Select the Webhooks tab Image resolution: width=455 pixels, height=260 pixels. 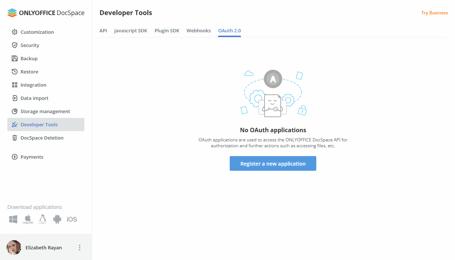click(199, 30)
